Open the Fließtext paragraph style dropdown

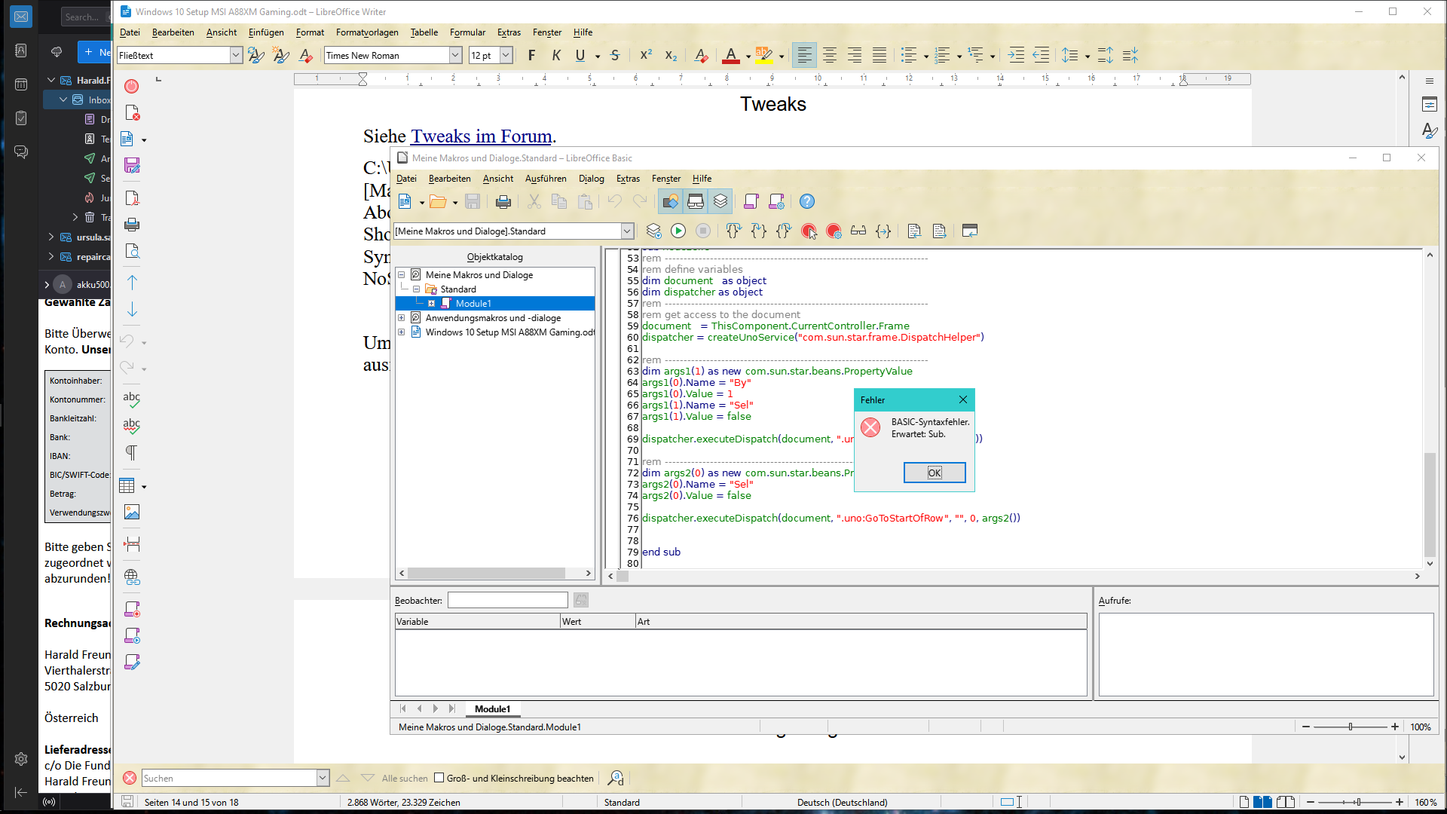click(x=236, y=56)
